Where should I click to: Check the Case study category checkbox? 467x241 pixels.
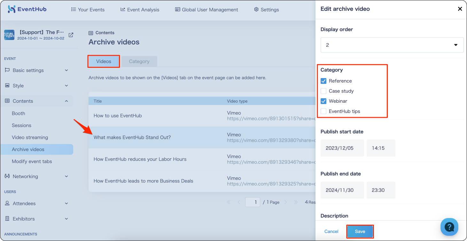tap(323, 91)
